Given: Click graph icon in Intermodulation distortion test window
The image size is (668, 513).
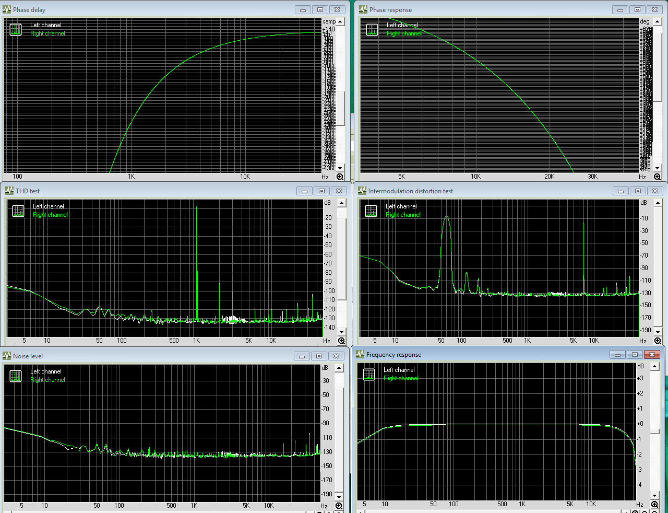Looking at the screenshot, I should point(371,211).
